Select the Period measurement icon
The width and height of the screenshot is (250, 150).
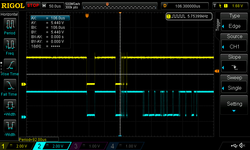click(10, 24)
